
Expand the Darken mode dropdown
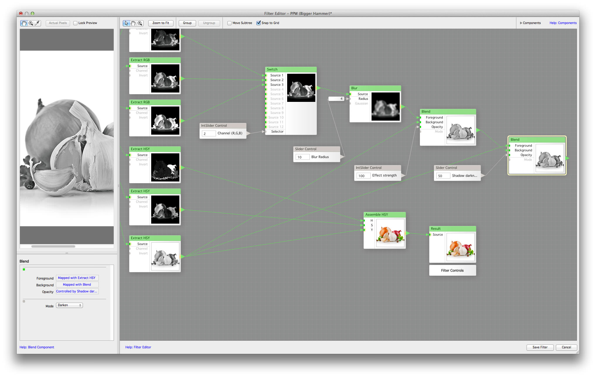point(70,305)
